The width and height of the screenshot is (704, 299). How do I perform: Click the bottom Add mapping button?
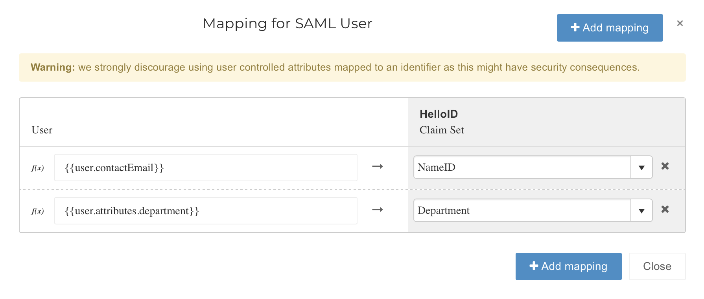(568, 266)
